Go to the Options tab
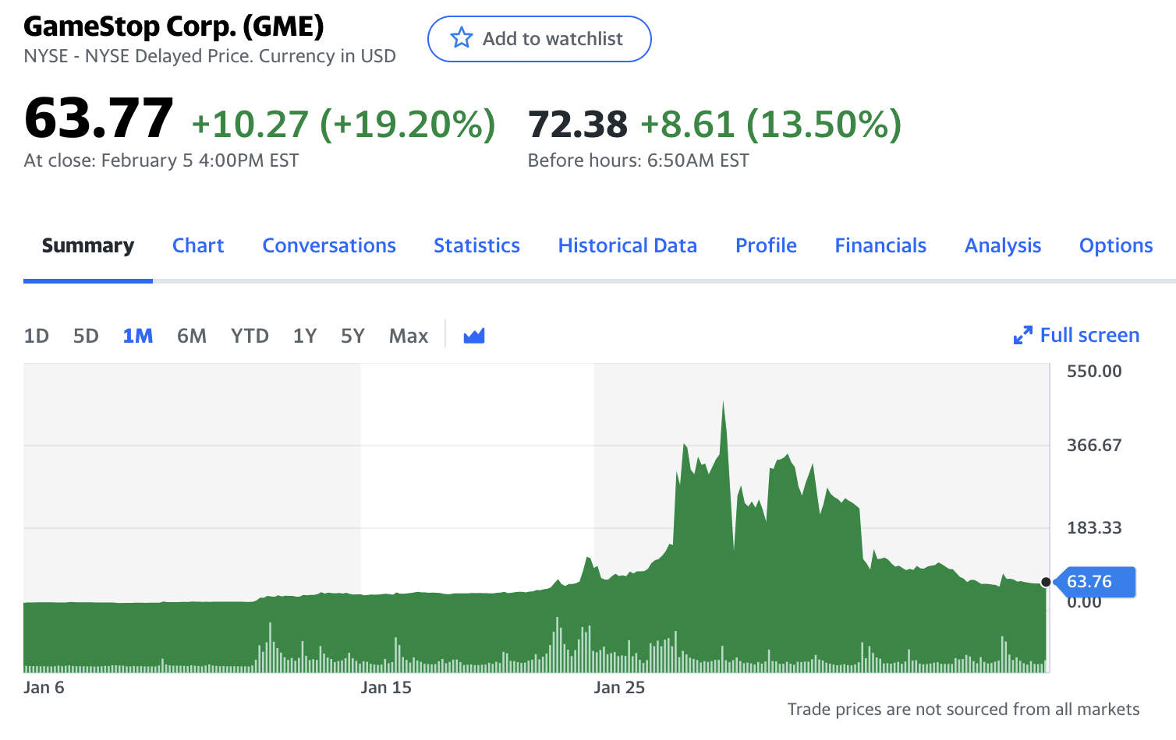 click(x=1116, y=245)
